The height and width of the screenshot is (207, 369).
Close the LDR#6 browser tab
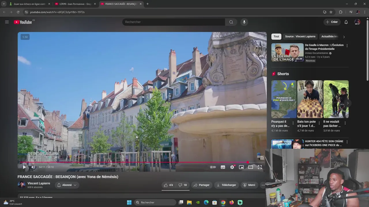click(95, 4)
